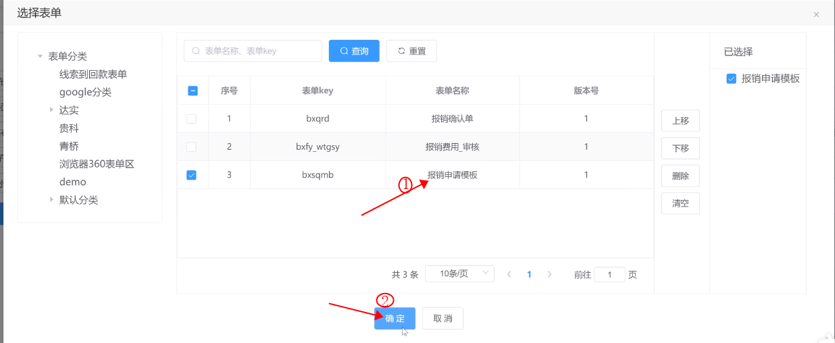Expand the 达实 tree node

coord(51,110)
